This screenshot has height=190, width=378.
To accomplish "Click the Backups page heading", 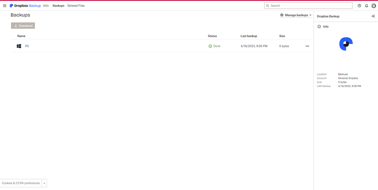I will pyautogui.click(x=20, y=15).
